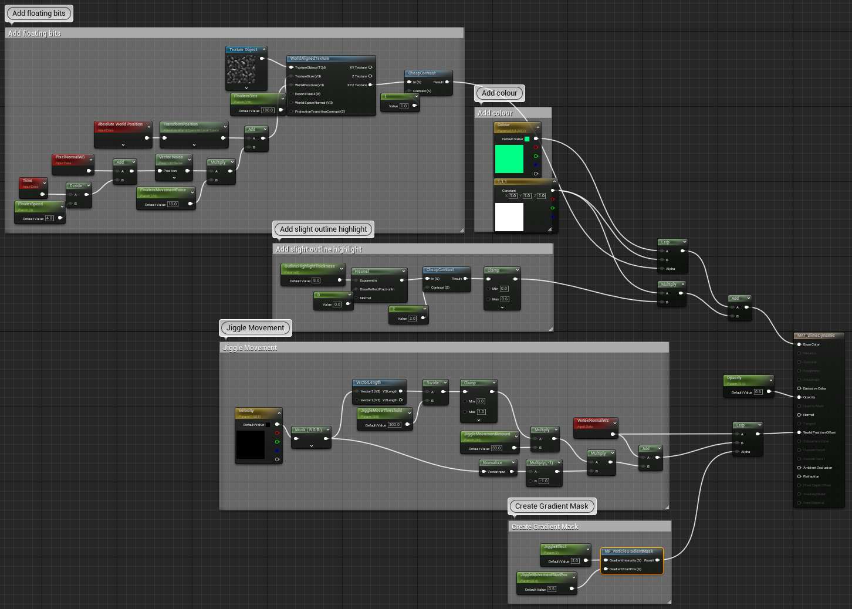Viewport: 852px width, 609px height.
Task: Click the ExponentIn pin on Fresnel node
Action: click(x=356, y=280)
